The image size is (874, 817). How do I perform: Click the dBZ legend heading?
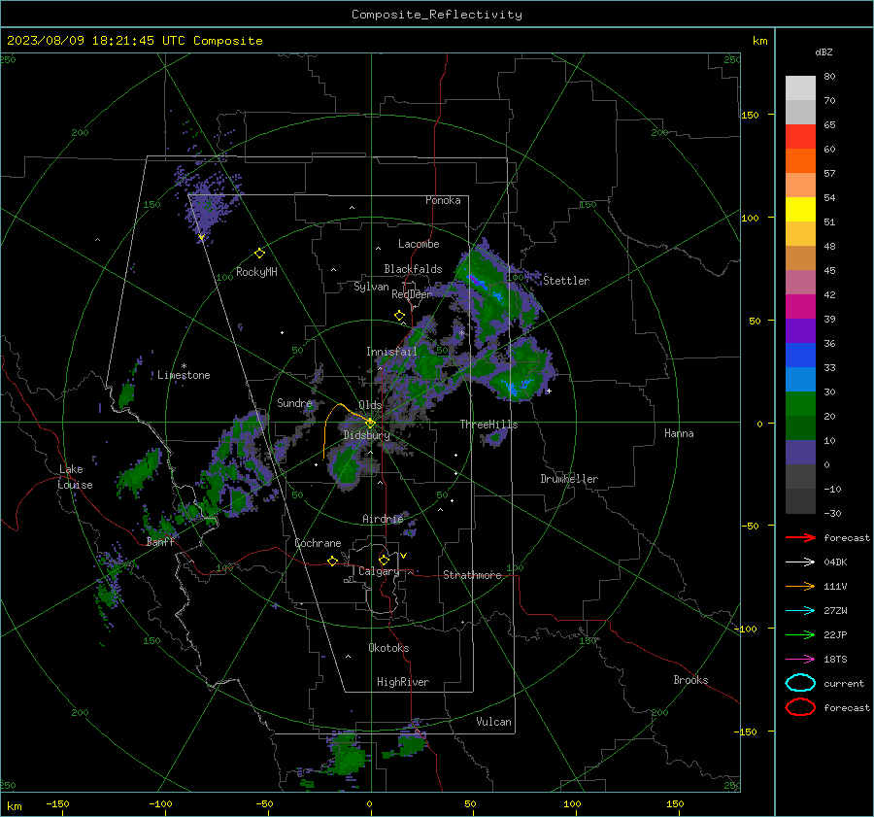tap(824, 52)
